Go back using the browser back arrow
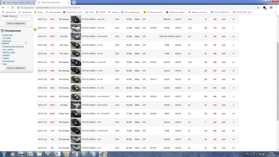The height and width of the screenshot is (157, 279). pos(3,8)
